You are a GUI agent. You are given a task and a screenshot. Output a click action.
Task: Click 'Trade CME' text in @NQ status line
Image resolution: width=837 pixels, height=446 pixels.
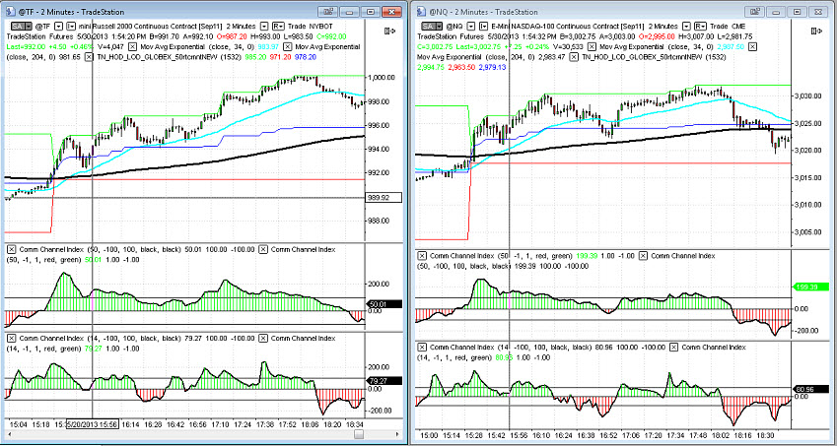coord(729,27)
